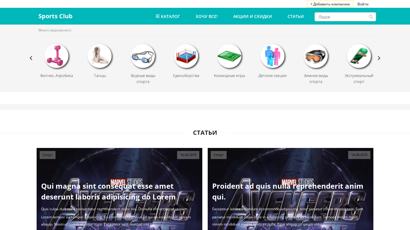Open the Qui magna sint consequat article
410x230 pixels.
[108, 192]
